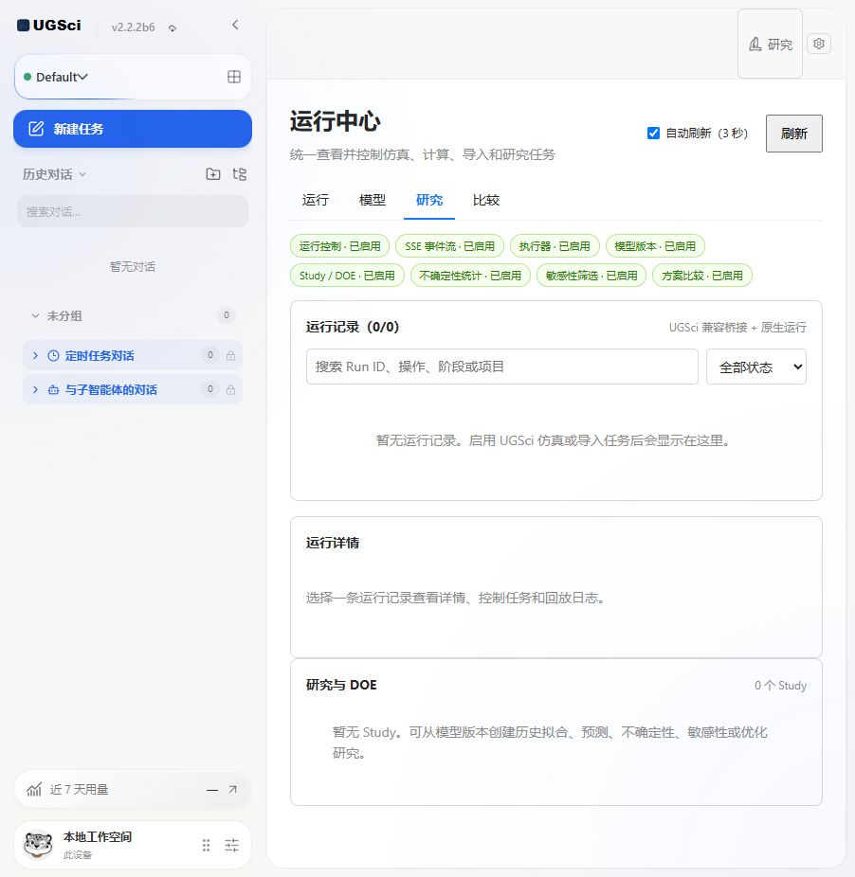Click the 不确定性统计 · 已启用 tag
The width and height of the screenshot is (855, 877).
(x=470, y=276)
